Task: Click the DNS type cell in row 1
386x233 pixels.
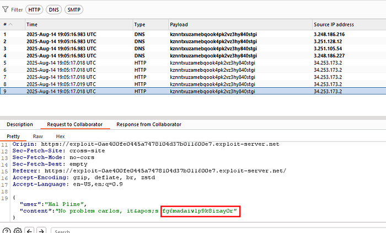Action: tap(140, 34)
